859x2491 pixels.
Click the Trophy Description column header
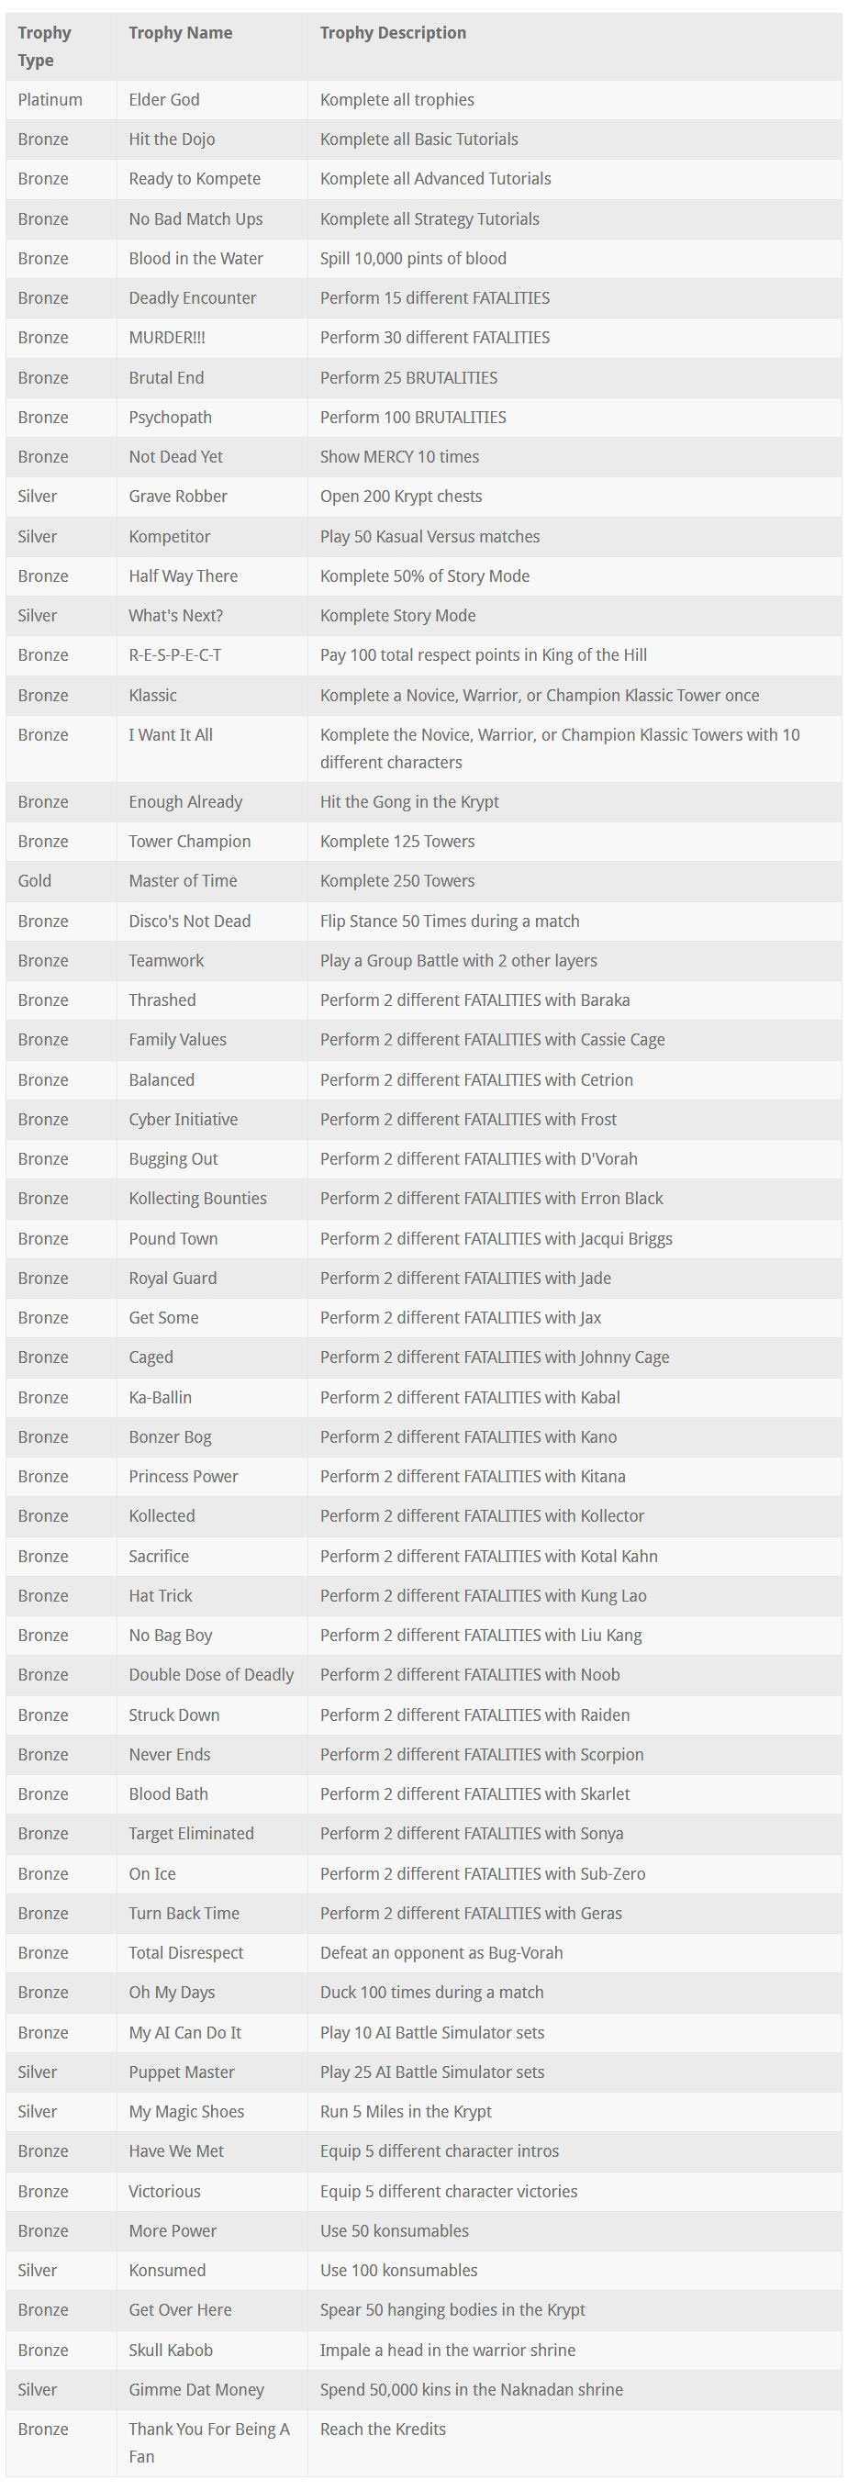(393, 33)
